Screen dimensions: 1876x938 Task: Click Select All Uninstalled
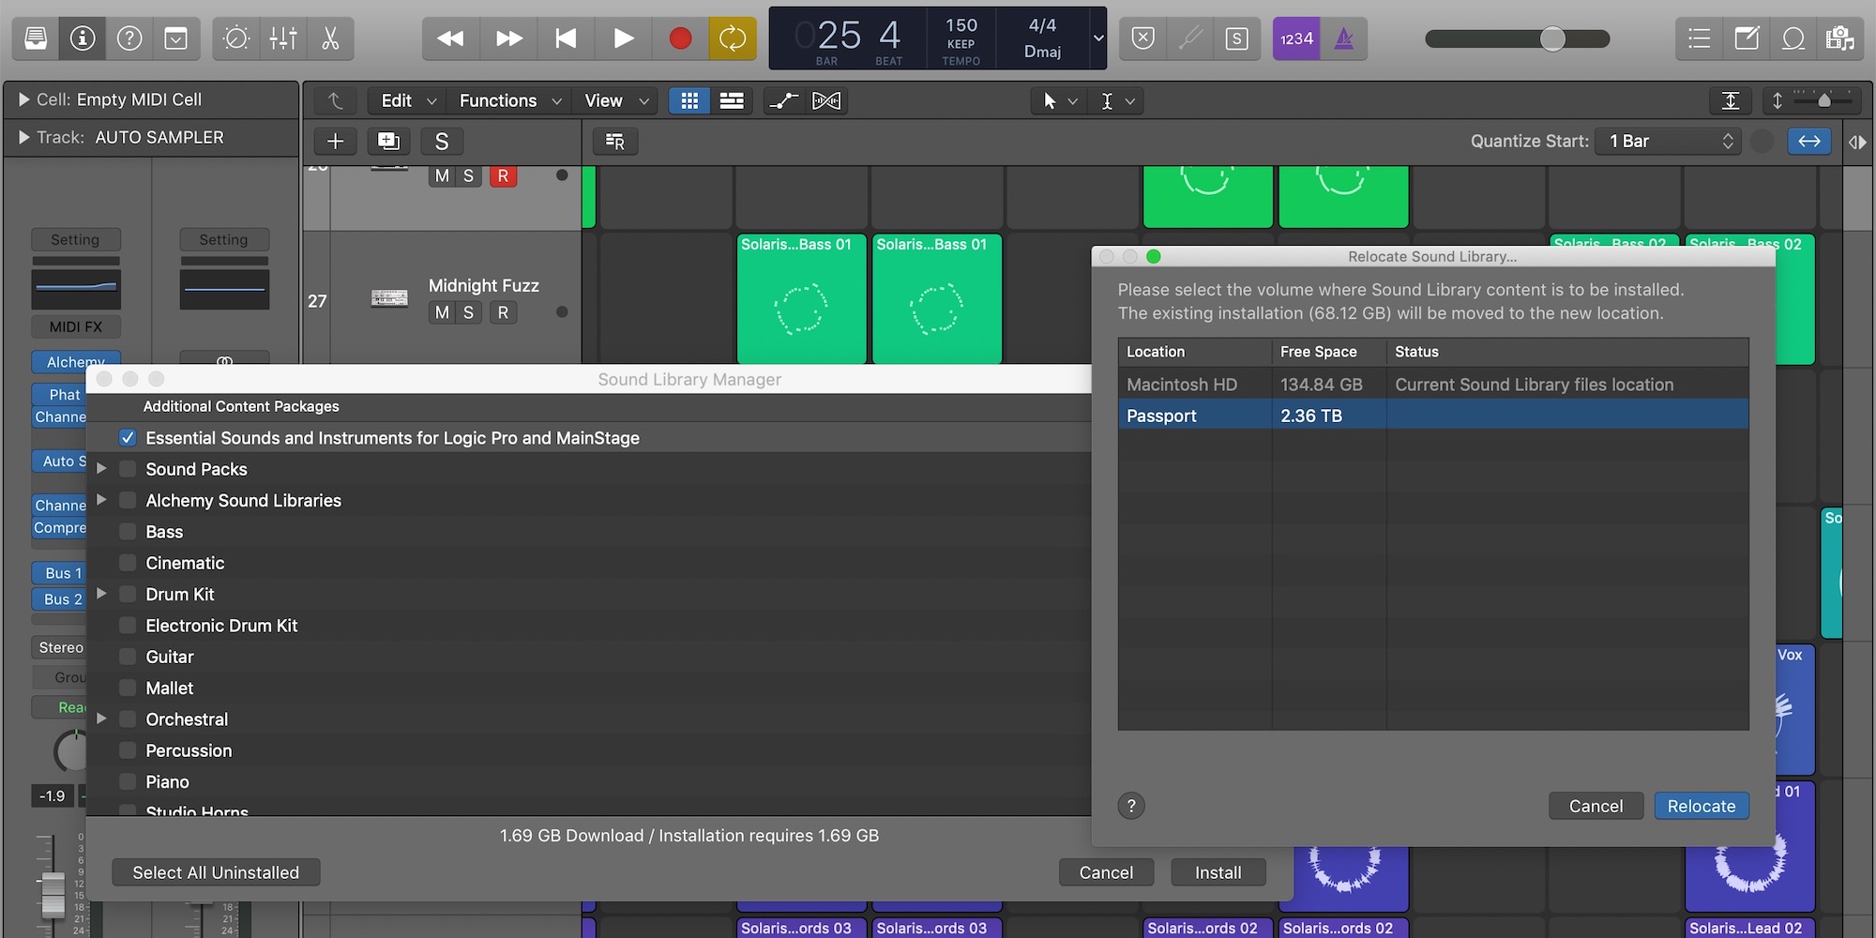(x=215, y=871)
